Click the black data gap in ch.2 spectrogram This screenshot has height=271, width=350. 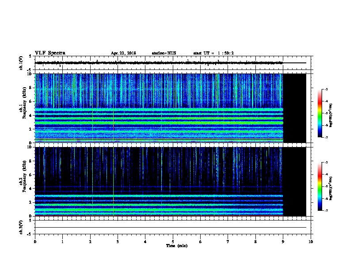(295, 182)
